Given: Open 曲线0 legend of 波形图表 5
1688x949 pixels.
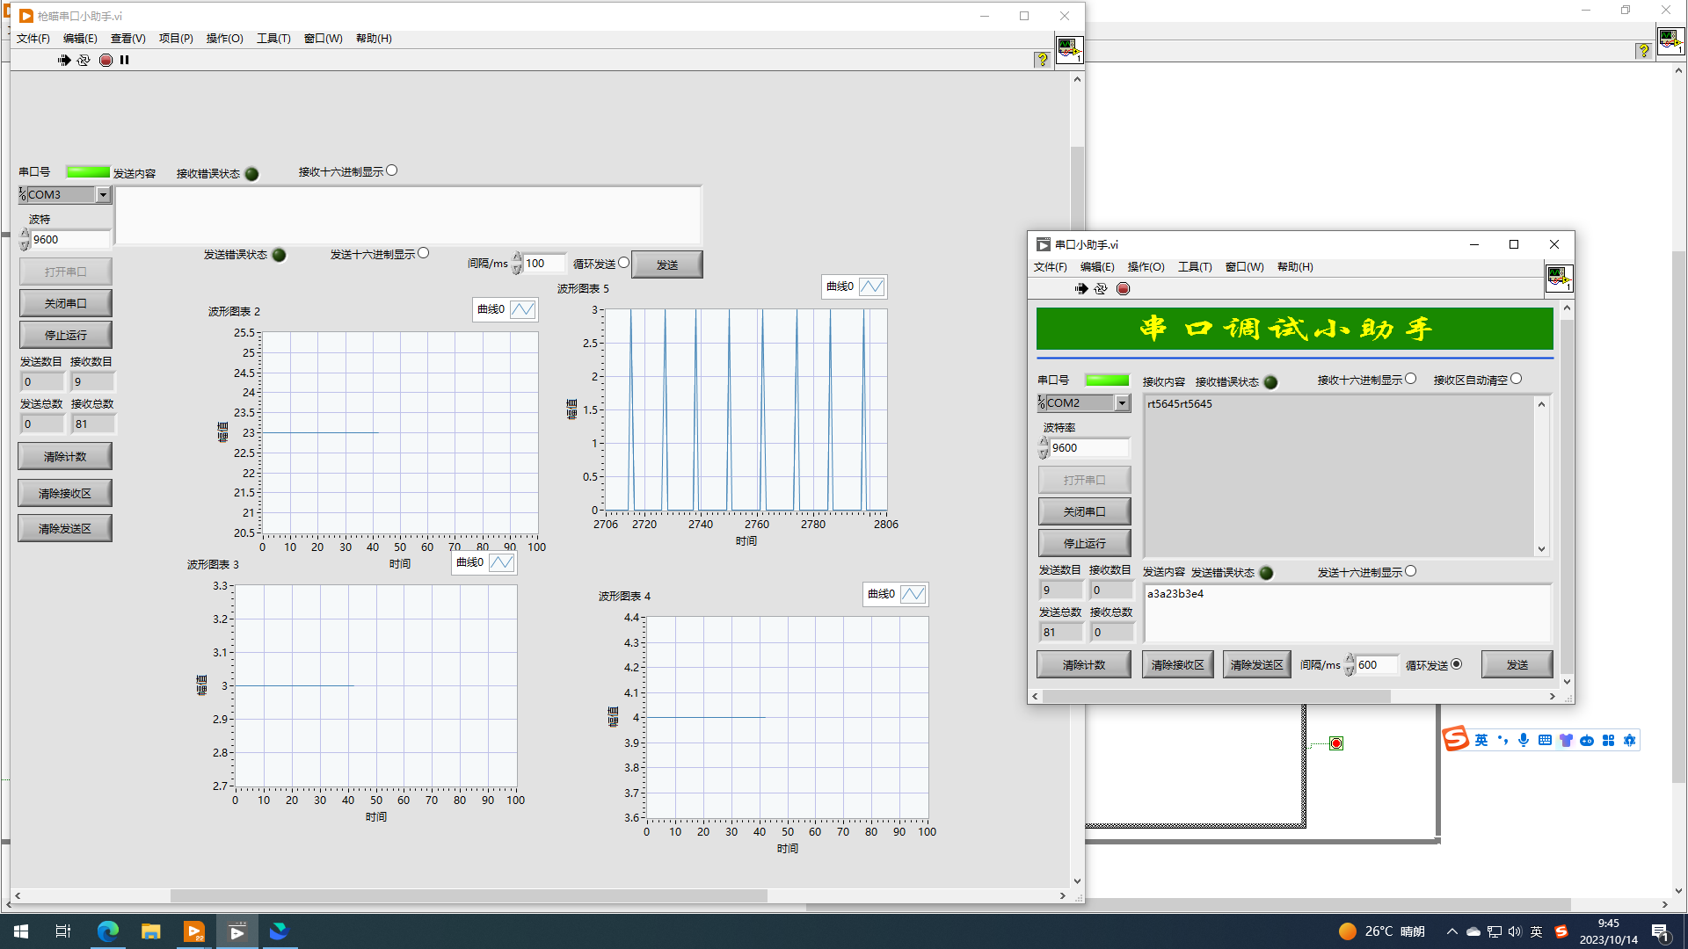Looking at the screenshot, I should [871, 286].
